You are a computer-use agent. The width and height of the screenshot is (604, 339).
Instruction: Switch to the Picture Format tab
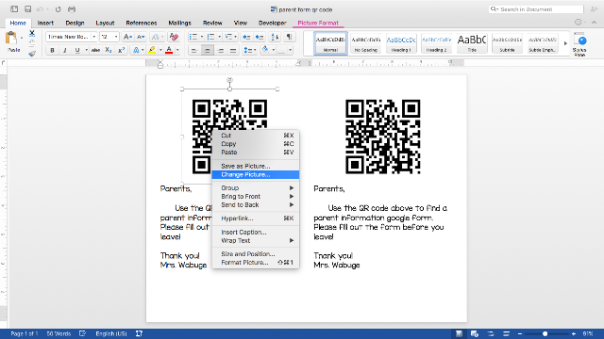[x=318, y=23]
